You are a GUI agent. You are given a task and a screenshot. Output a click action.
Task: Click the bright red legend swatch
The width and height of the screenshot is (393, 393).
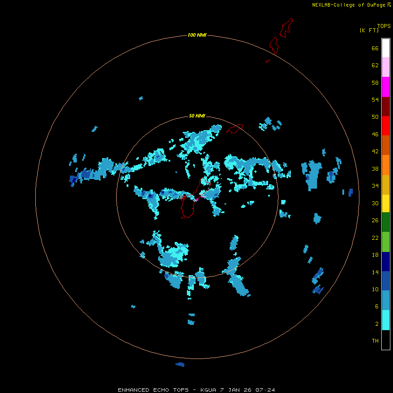[x=386, y=126]
